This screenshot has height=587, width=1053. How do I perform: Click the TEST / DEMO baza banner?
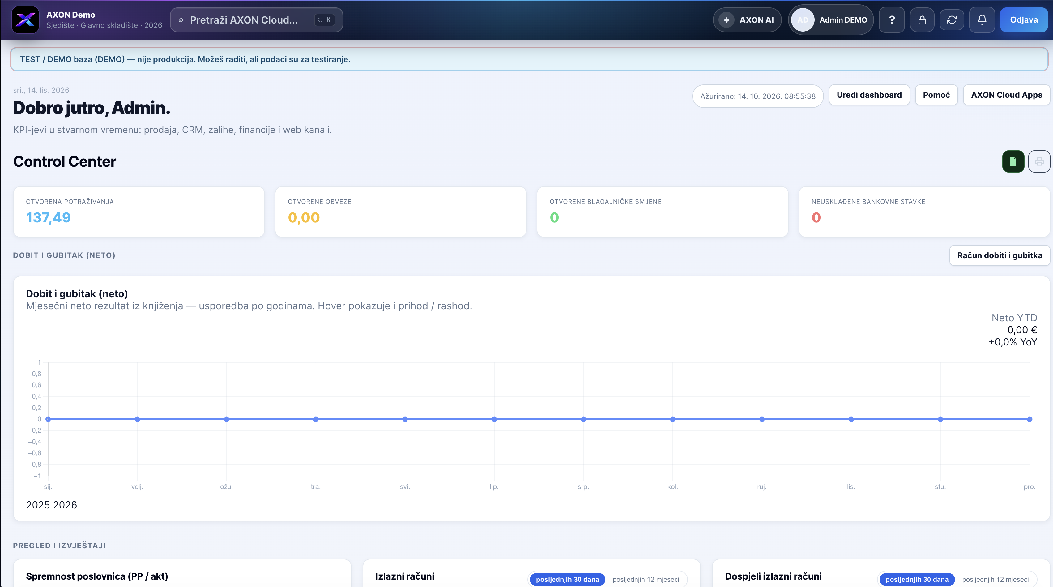tap(529, 59)
